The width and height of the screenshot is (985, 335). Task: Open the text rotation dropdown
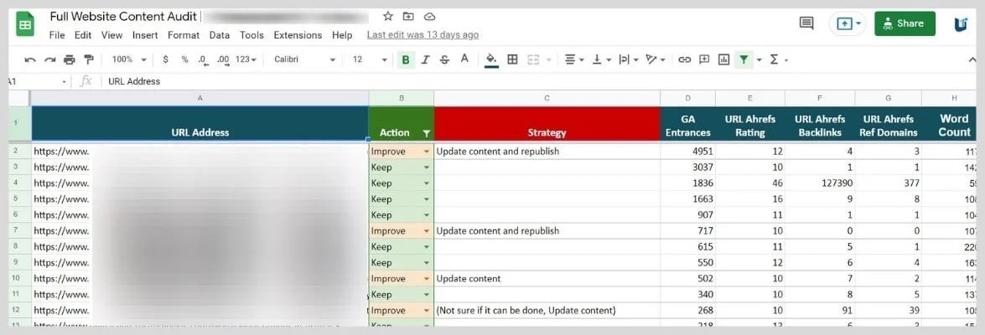click(x=656, y=59)
